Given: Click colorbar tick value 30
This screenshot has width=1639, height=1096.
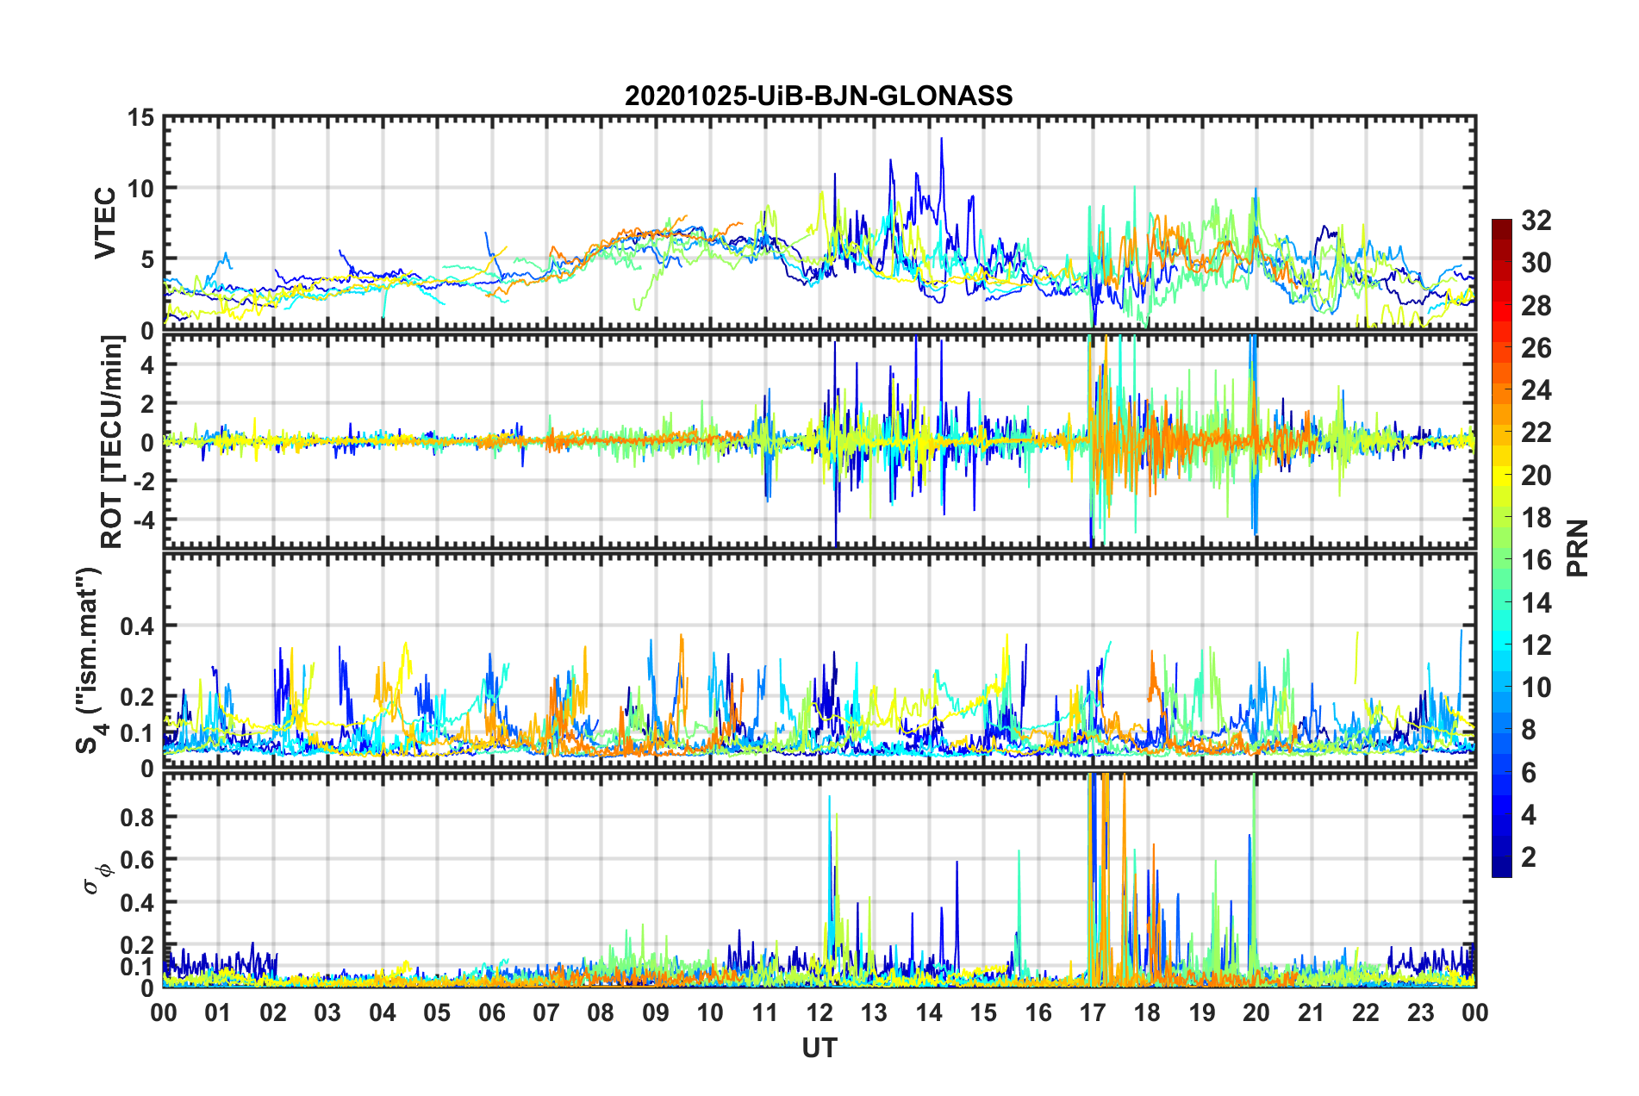Looking at the screenshot, I should pos(1536,263).
